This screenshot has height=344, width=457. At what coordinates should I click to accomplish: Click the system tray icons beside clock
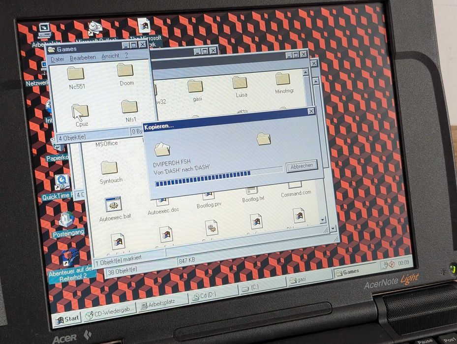coord(389,265)
